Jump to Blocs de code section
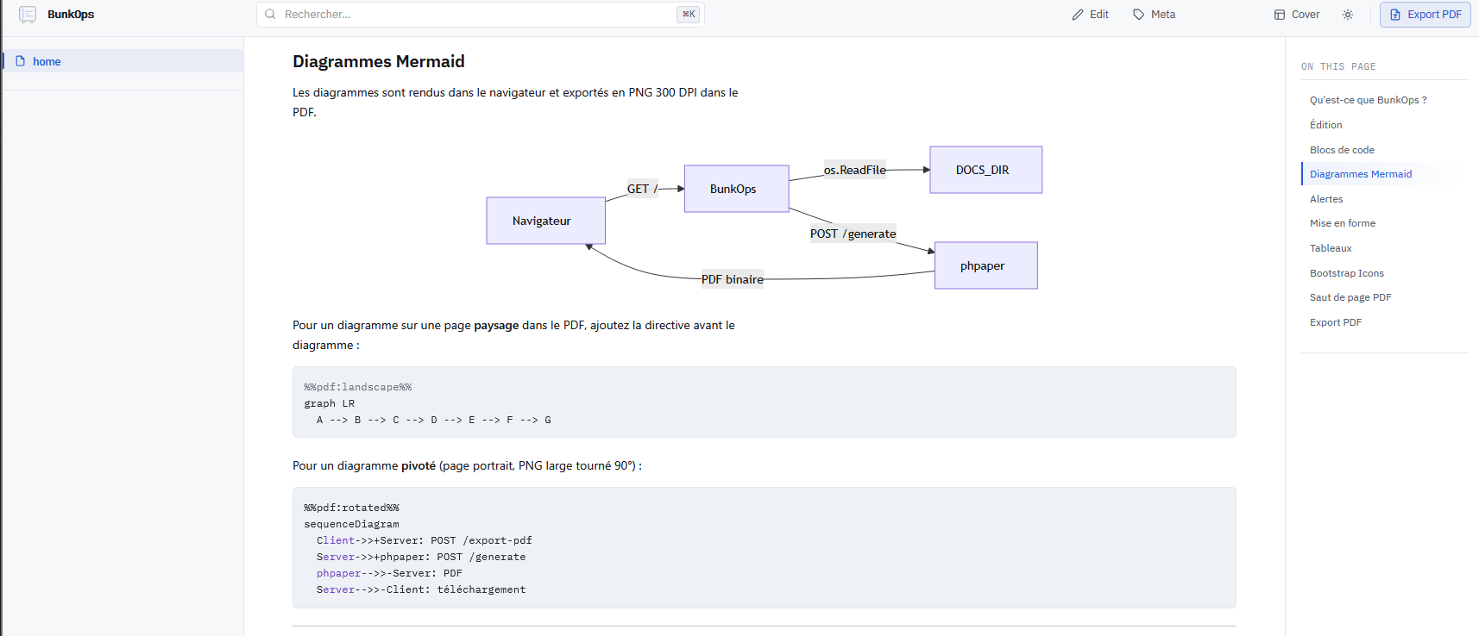1479x636 pixels. [1342, 150]
